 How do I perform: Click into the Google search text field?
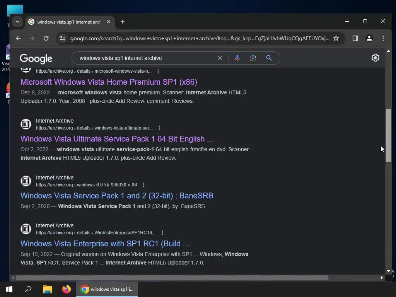(147, 58)
